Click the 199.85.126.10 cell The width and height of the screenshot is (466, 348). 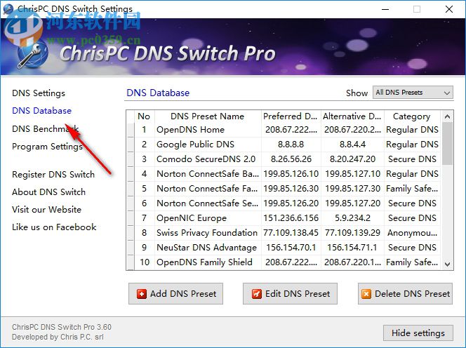coord(291,174)
